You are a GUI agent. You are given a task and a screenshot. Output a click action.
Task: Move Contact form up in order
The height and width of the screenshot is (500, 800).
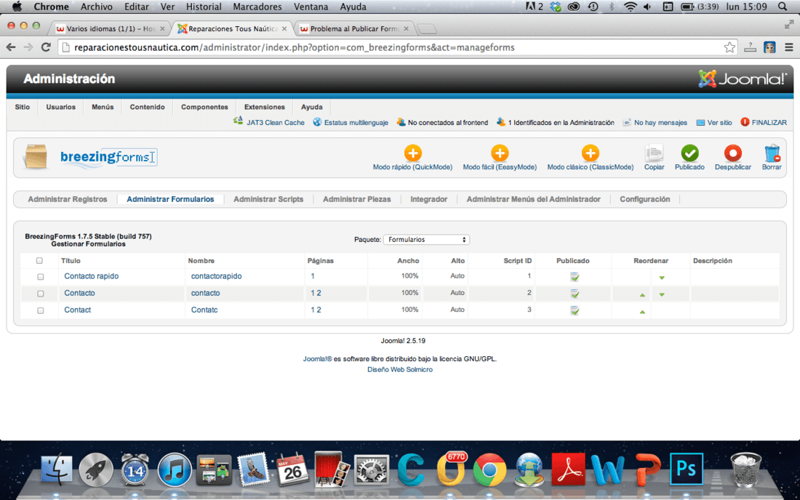(642, 312)
